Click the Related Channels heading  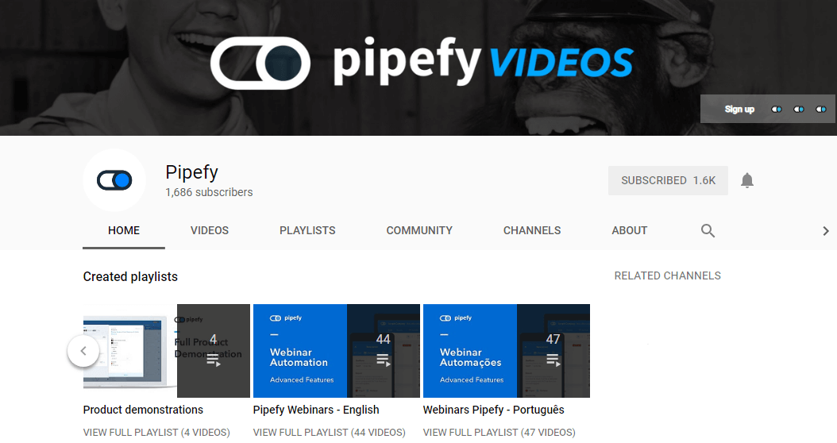pyautogui.click(x=667, y=276)
